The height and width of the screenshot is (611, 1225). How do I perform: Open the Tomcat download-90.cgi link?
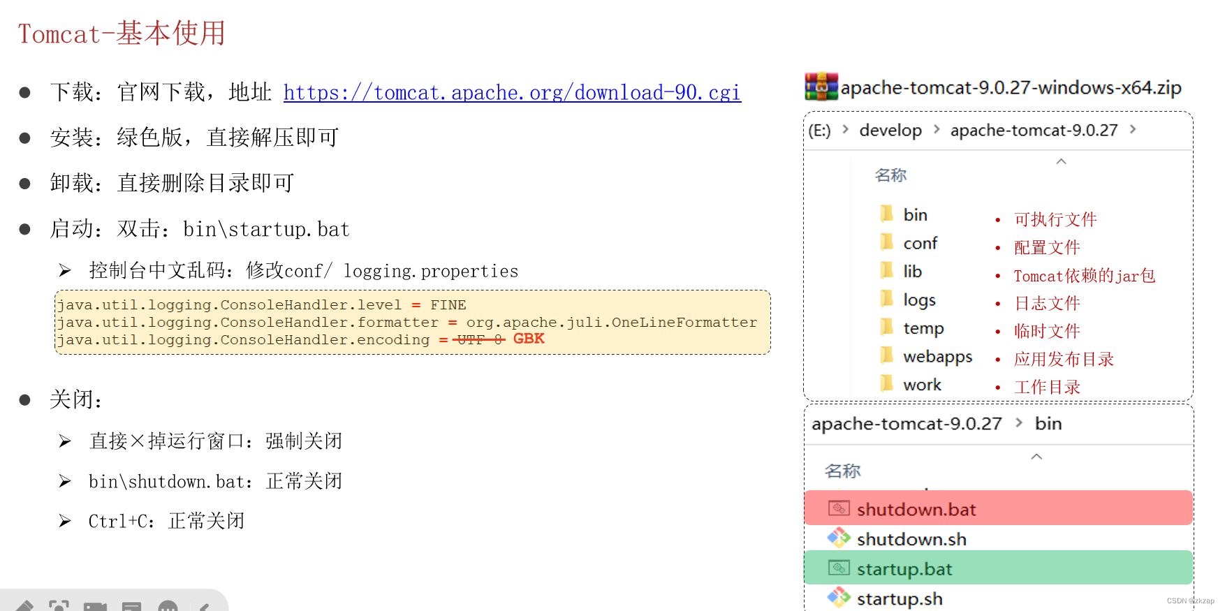coord(512,93)
